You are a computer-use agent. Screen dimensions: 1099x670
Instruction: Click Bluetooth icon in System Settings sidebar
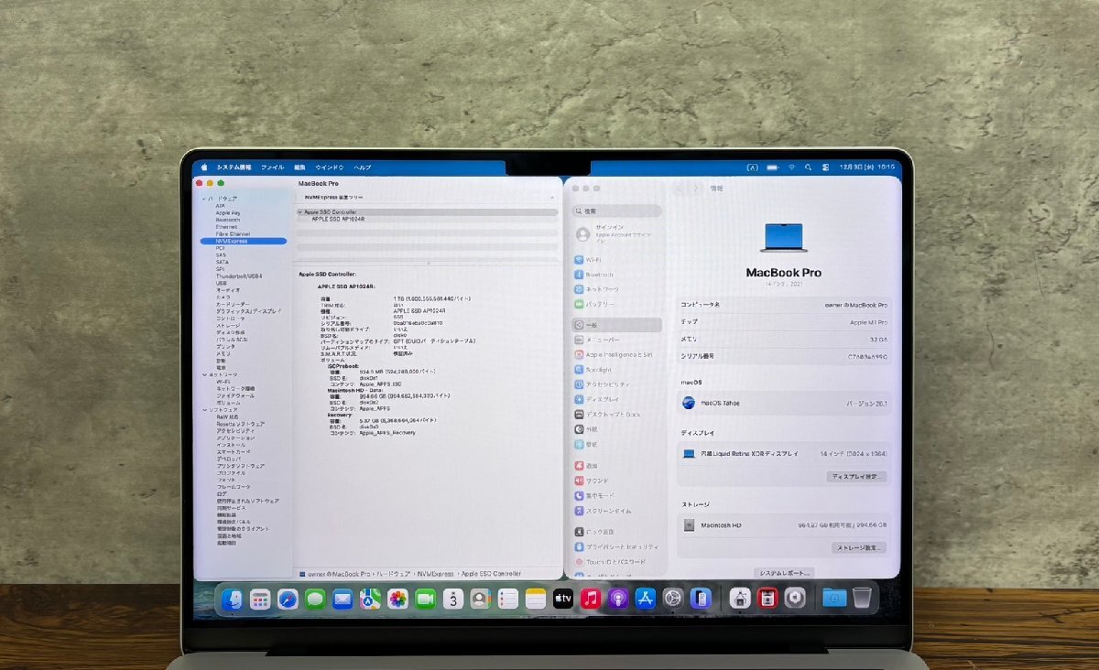[x=579, y=275]
